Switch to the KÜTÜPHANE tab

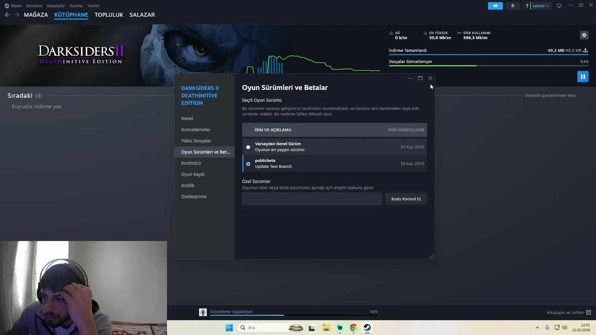(x=71, y=15)
